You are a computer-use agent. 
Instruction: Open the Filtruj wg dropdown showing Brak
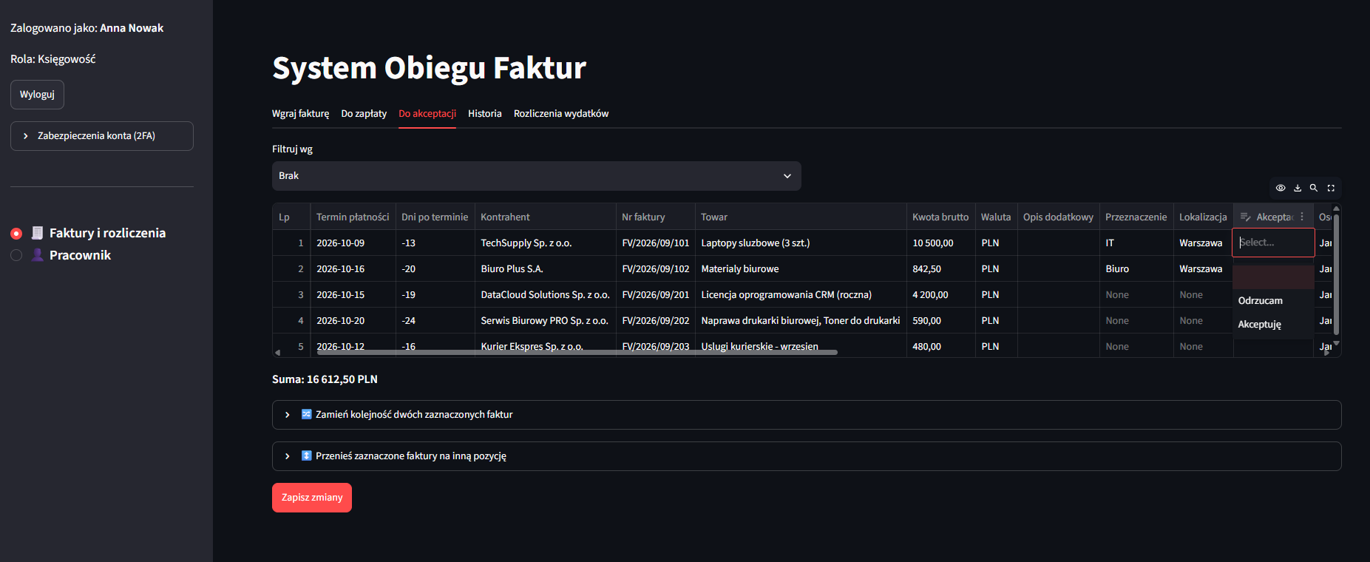(x=537, y=176)
